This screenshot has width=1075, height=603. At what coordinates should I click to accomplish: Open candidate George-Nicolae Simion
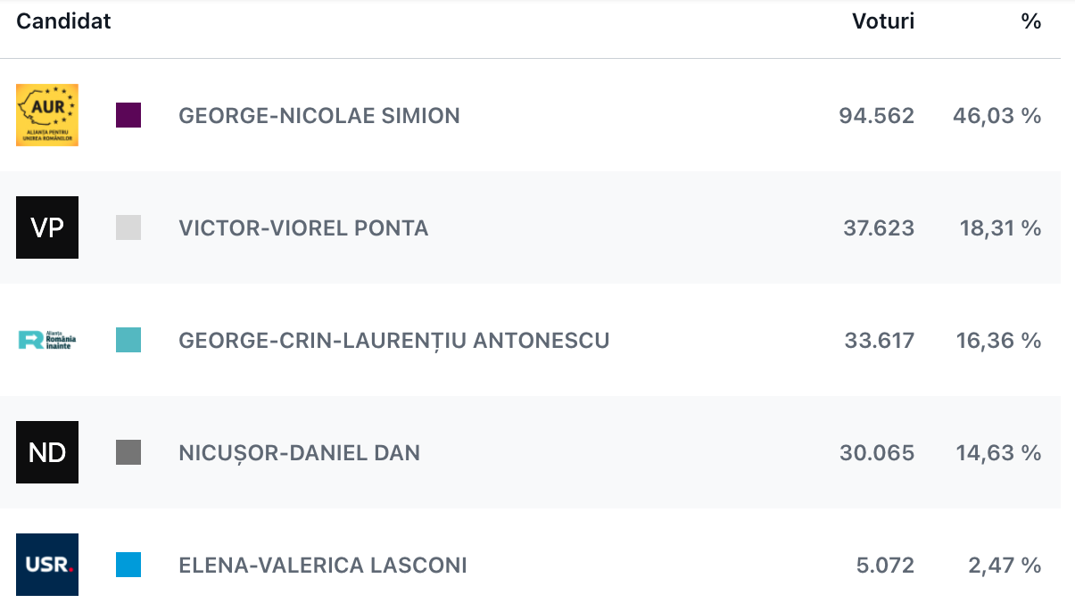click(x=319, y=116)
